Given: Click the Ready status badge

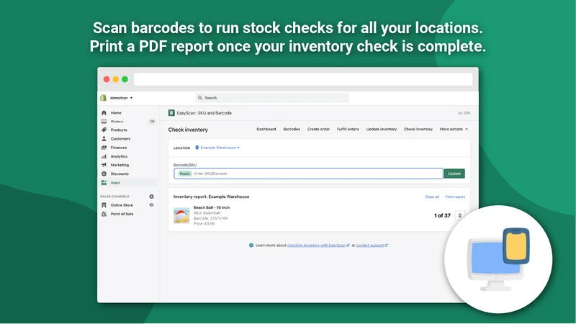Looking at the screenshot, I should pyautogui.click(x=185, y=174).
